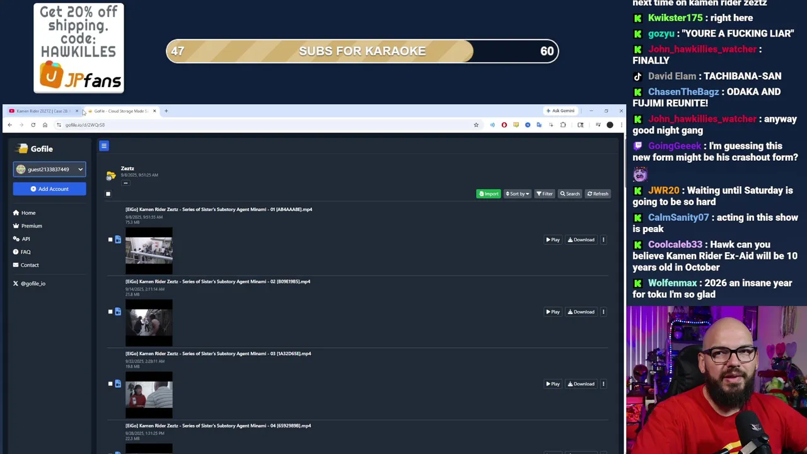The width and height of the screenshot is (807, 454).
Task: Click the Gofile logo icon
Action: coord(23,149)
